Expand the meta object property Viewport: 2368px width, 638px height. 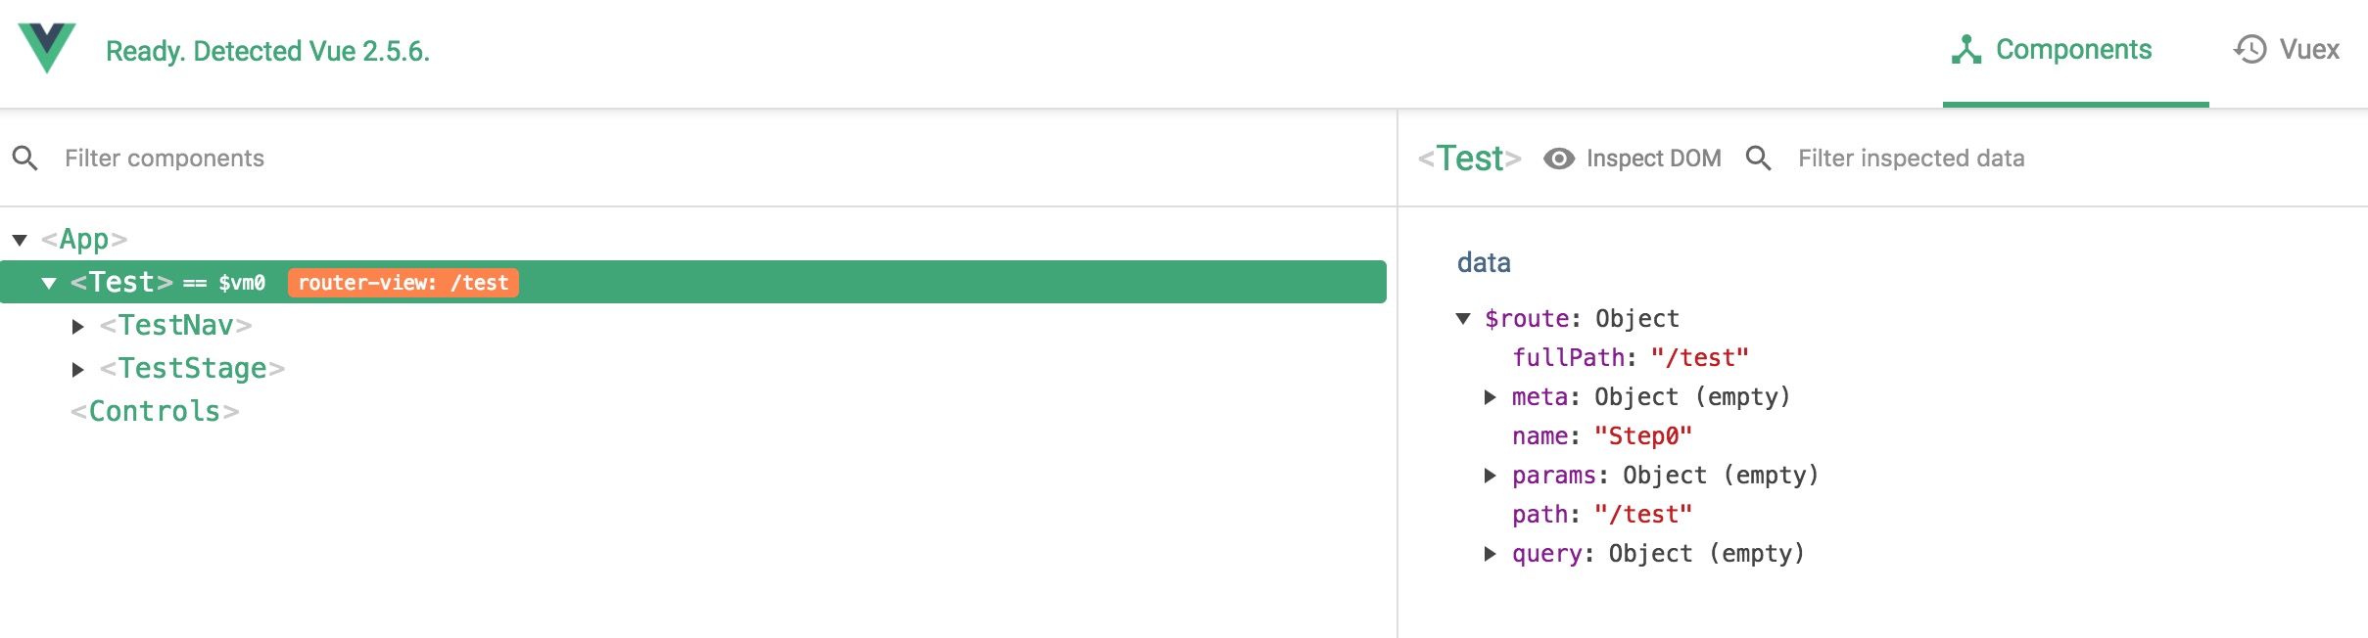1491,397
